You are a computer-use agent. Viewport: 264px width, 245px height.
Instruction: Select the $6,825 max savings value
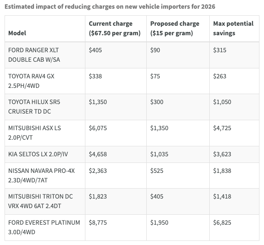pyautogui.click(x=222, y=223)
